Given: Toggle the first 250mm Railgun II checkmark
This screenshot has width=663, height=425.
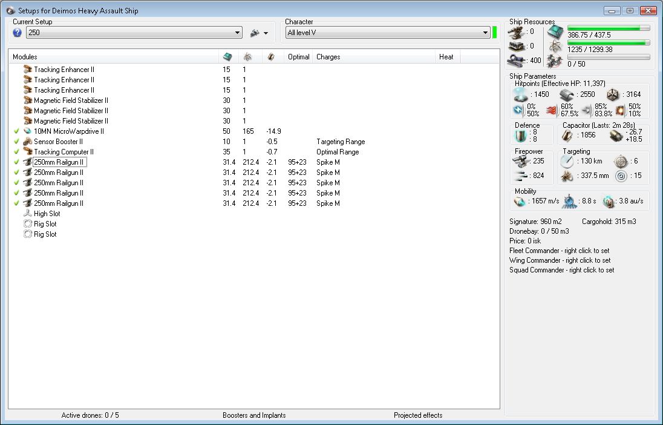Looking at the screenshot, I should [16, 162].
